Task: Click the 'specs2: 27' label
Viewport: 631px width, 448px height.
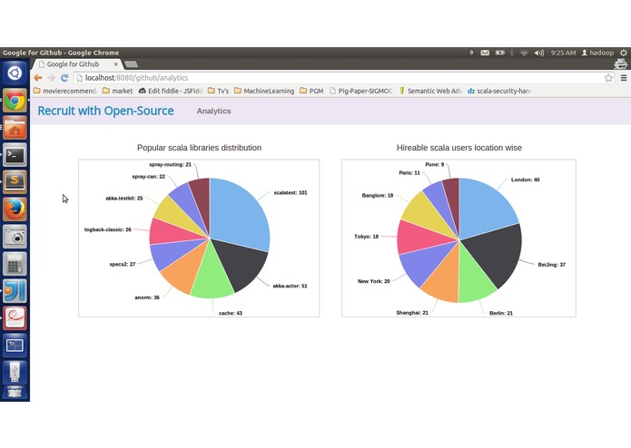Action: click(123, 265)
